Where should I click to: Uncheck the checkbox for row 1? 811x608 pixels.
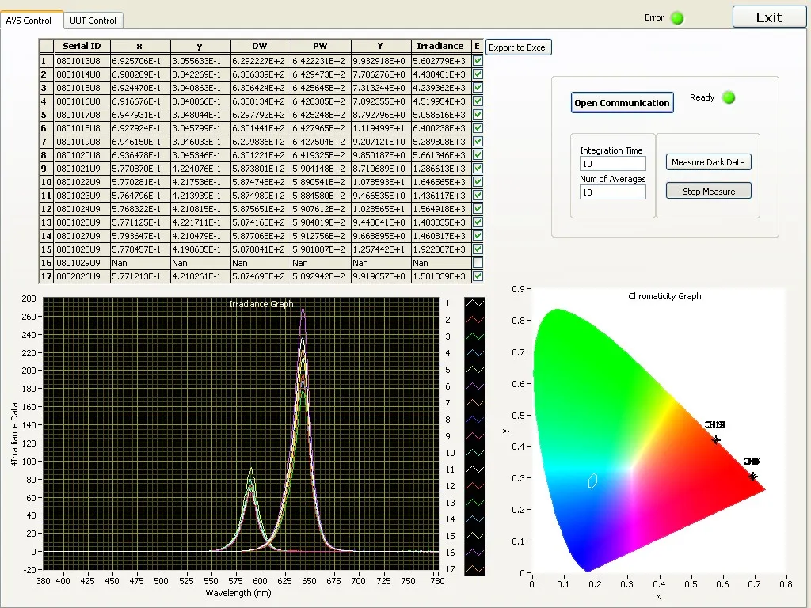click(478, 60)
